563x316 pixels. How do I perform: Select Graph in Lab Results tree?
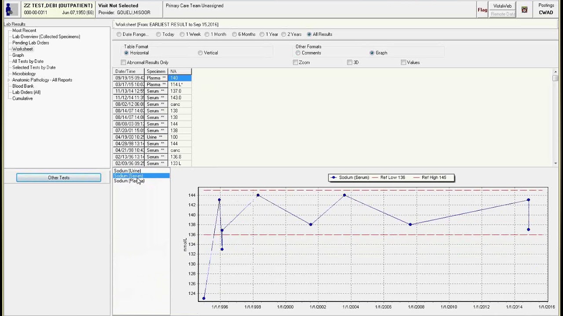point(18,55)
